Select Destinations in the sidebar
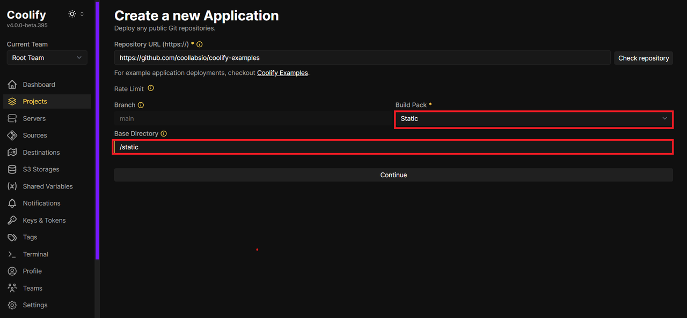 click(47, 153)
